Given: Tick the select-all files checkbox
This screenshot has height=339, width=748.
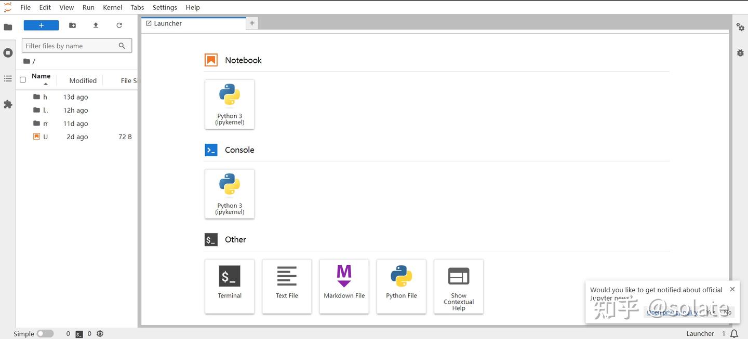Looking at the screenshot, I should [23, 80].
